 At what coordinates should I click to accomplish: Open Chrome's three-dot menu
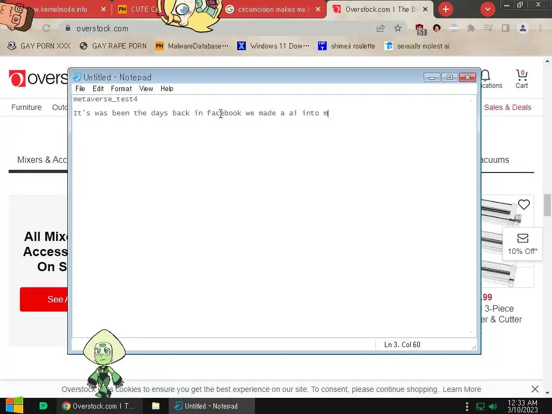tap(540, 29)
